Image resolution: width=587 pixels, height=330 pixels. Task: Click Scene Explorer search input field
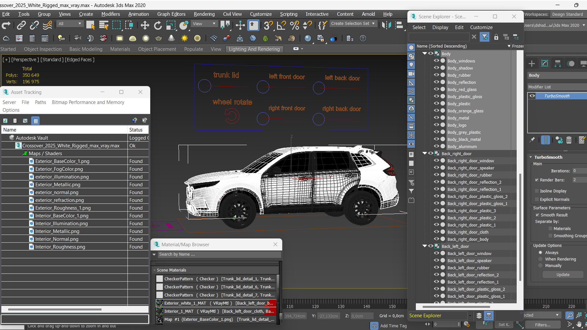coord(439,37)
